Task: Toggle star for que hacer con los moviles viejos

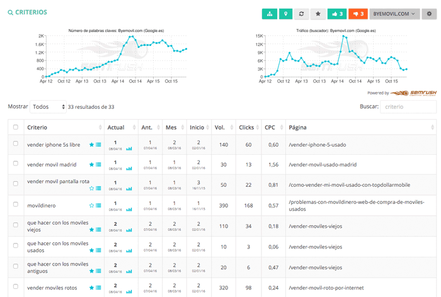Action: click(x=91, y=230)
